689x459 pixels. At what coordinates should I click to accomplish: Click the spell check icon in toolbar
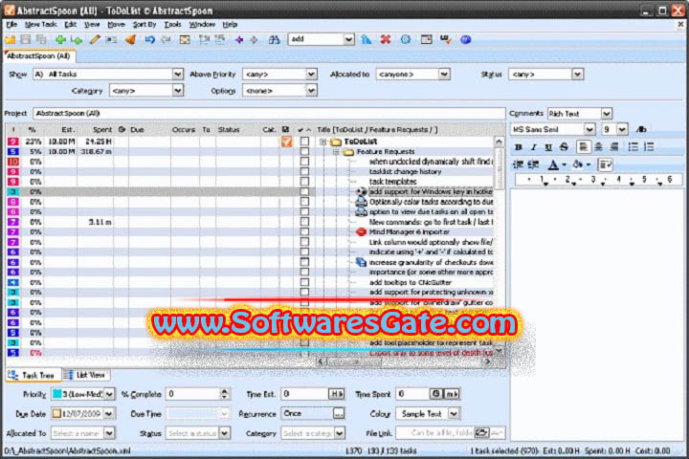tap(446, 39)
